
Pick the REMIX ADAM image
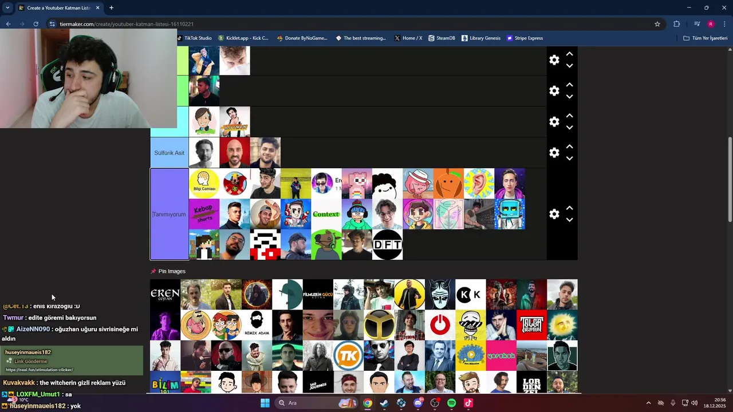pyautogui.click(x=257, y=325)
